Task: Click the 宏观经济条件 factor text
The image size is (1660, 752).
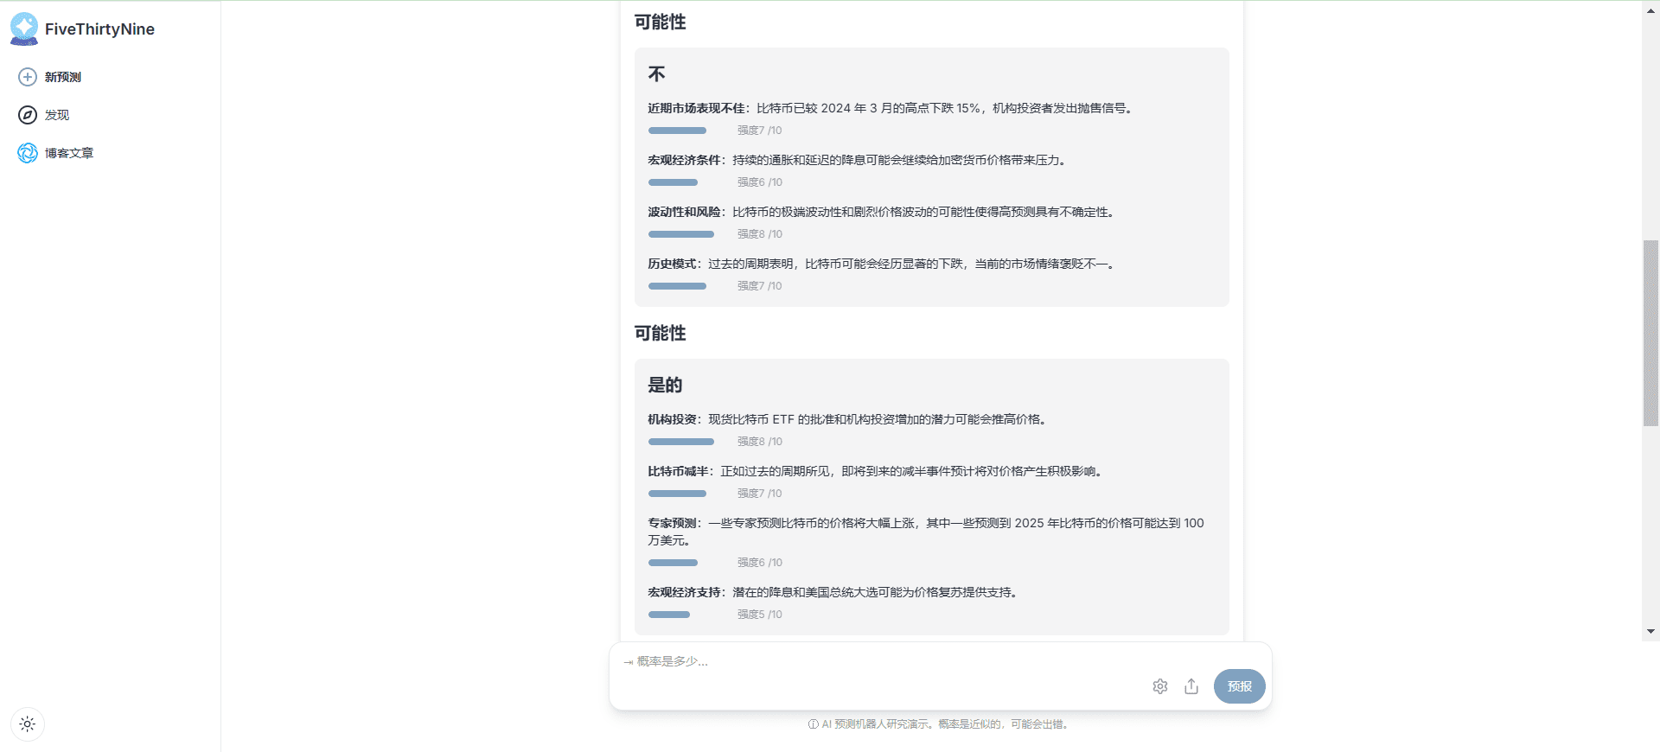Action: [x=859, y=160]
